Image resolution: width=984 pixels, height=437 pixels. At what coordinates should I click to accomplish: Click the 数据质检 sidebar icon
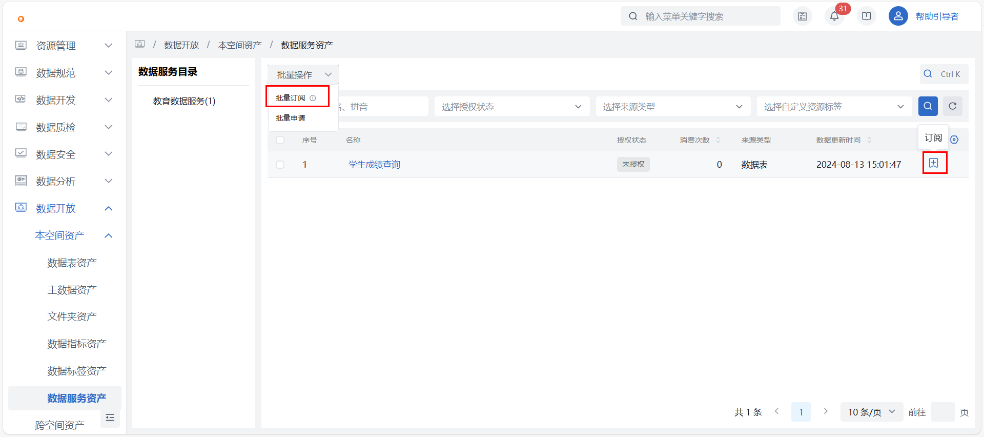[x=21, y=127]
